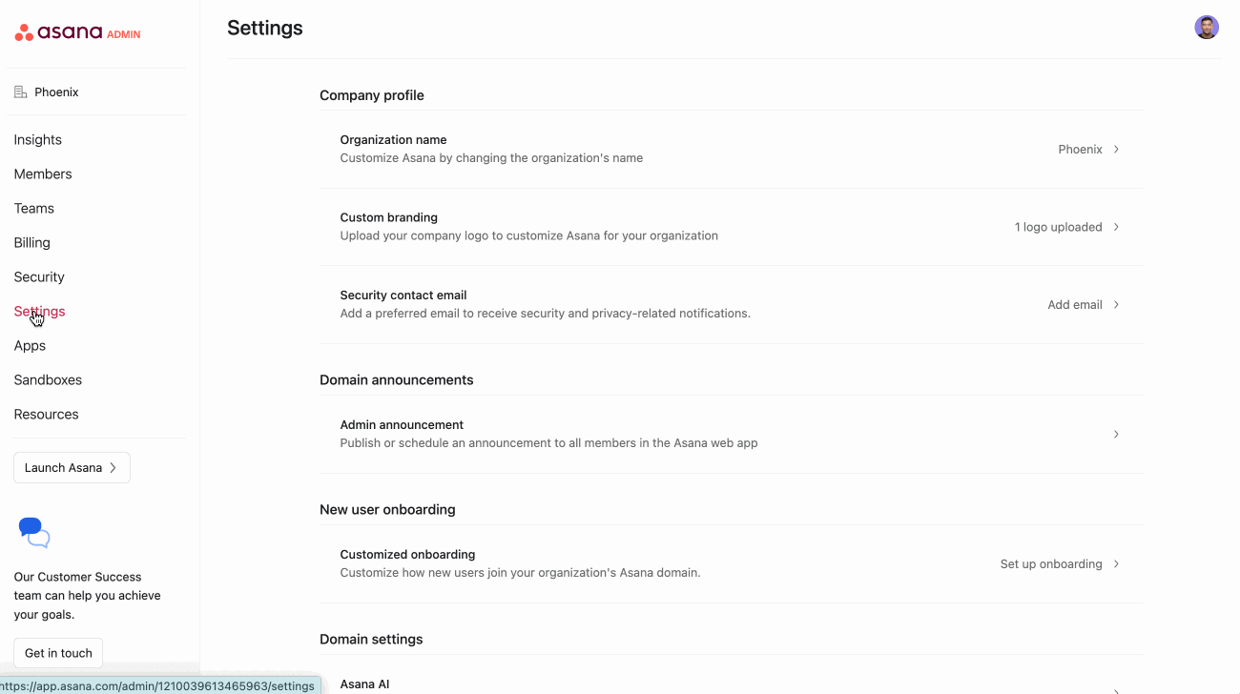Select Security in the sidebar

[39, 277]
